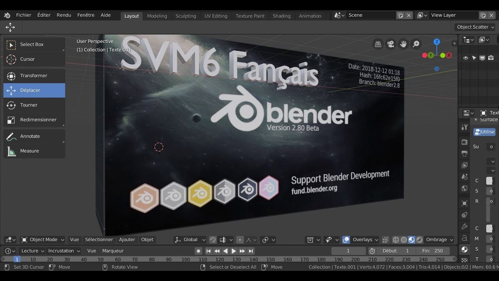499x281 pixels.
Task: Choose the Measure tool
Action: click(34, 151)
